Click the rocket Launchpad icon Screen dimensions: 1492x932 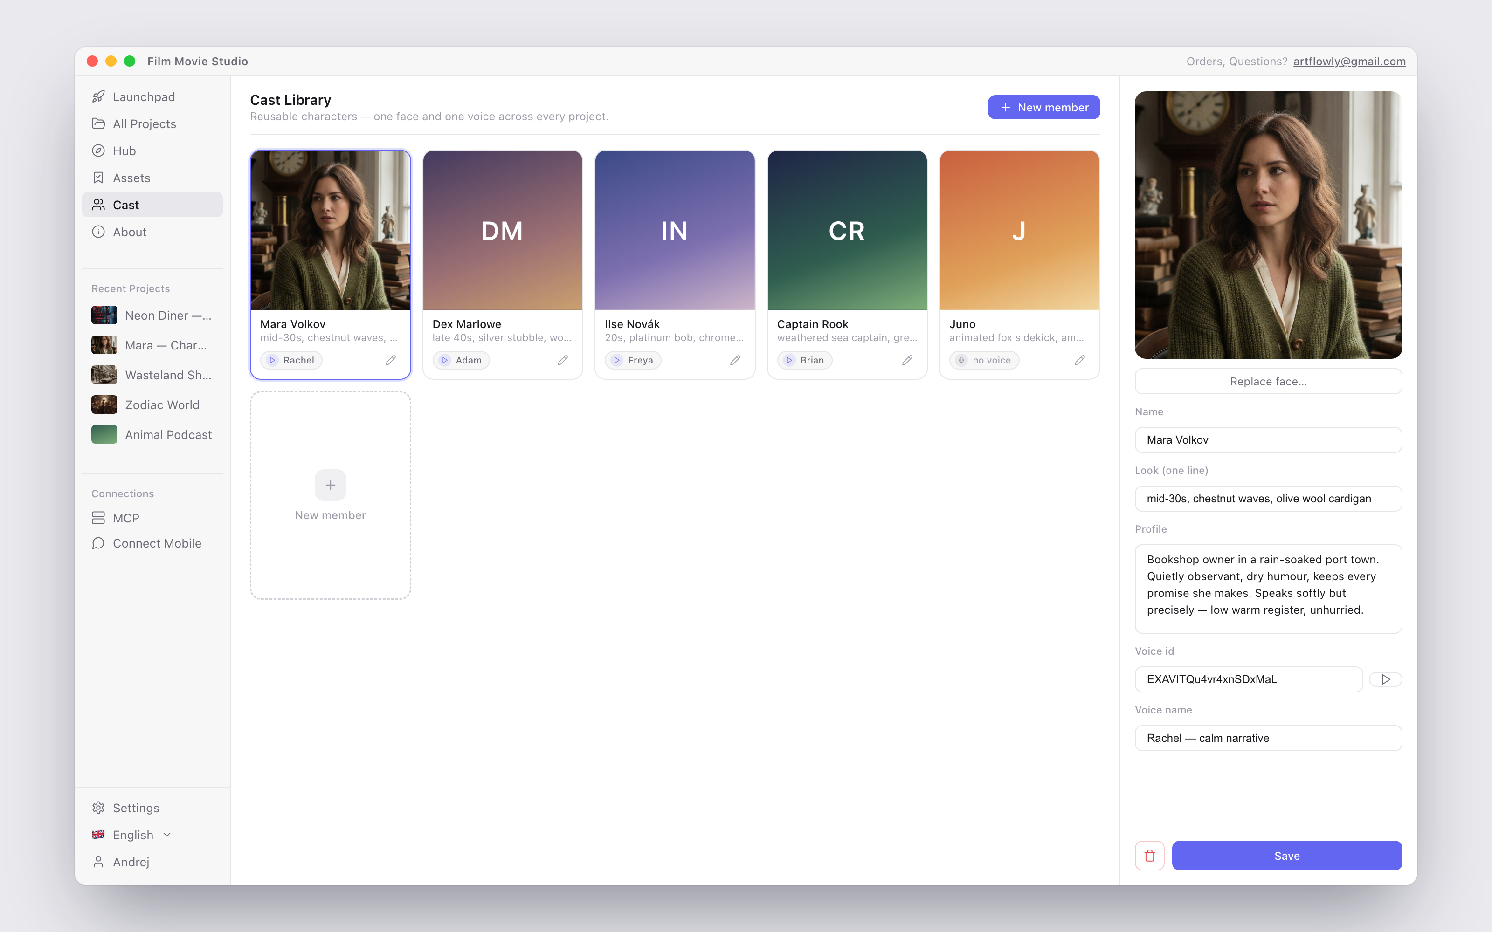tap(98, 97)
